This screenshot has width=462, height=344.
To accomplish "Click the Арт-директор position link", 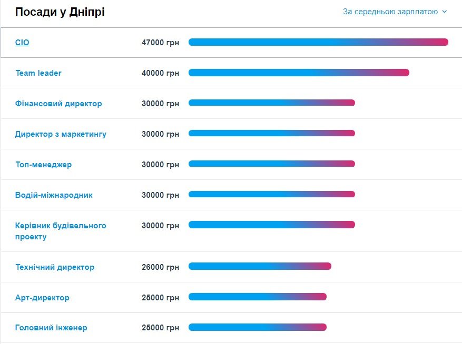I will 42,298.
